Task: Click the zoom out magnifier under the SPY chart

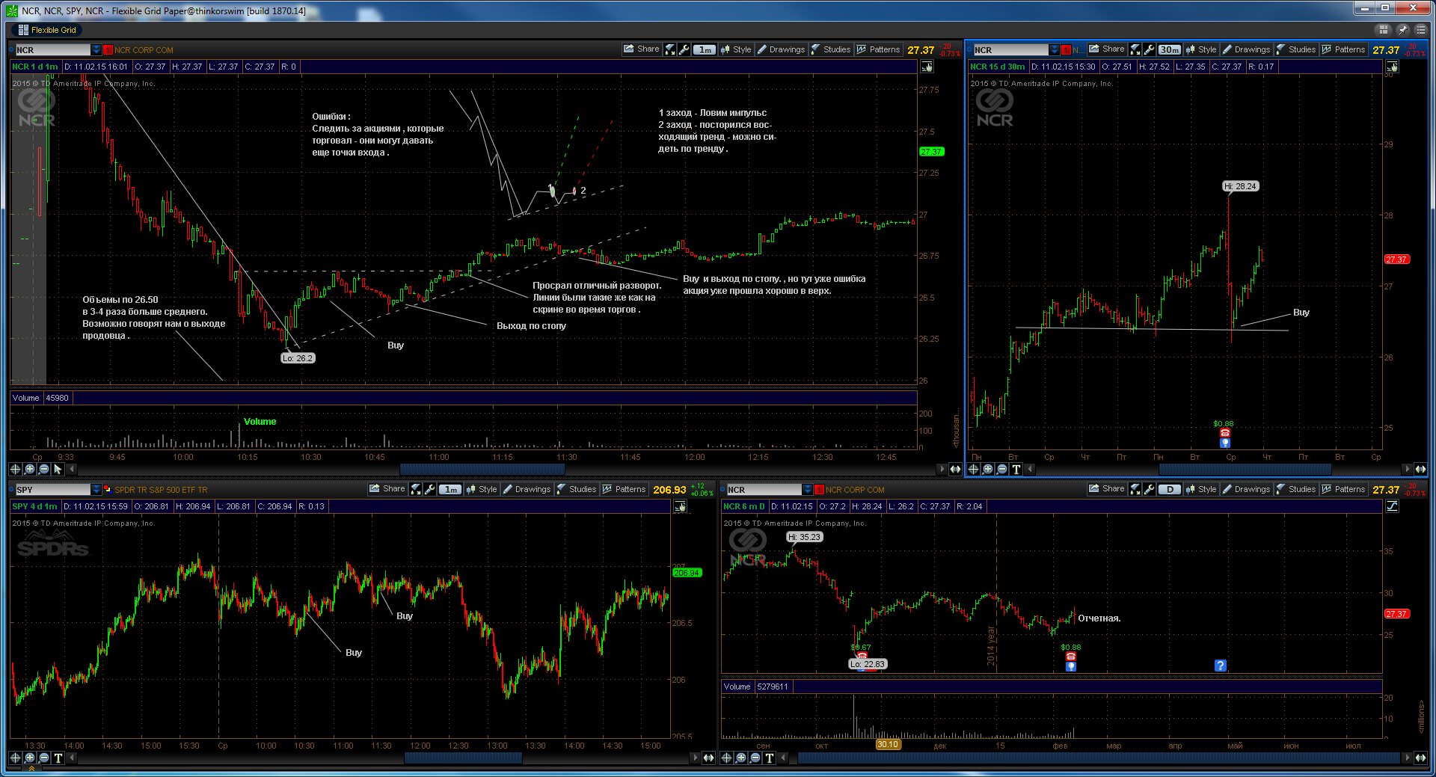Action: click(43, 758)
